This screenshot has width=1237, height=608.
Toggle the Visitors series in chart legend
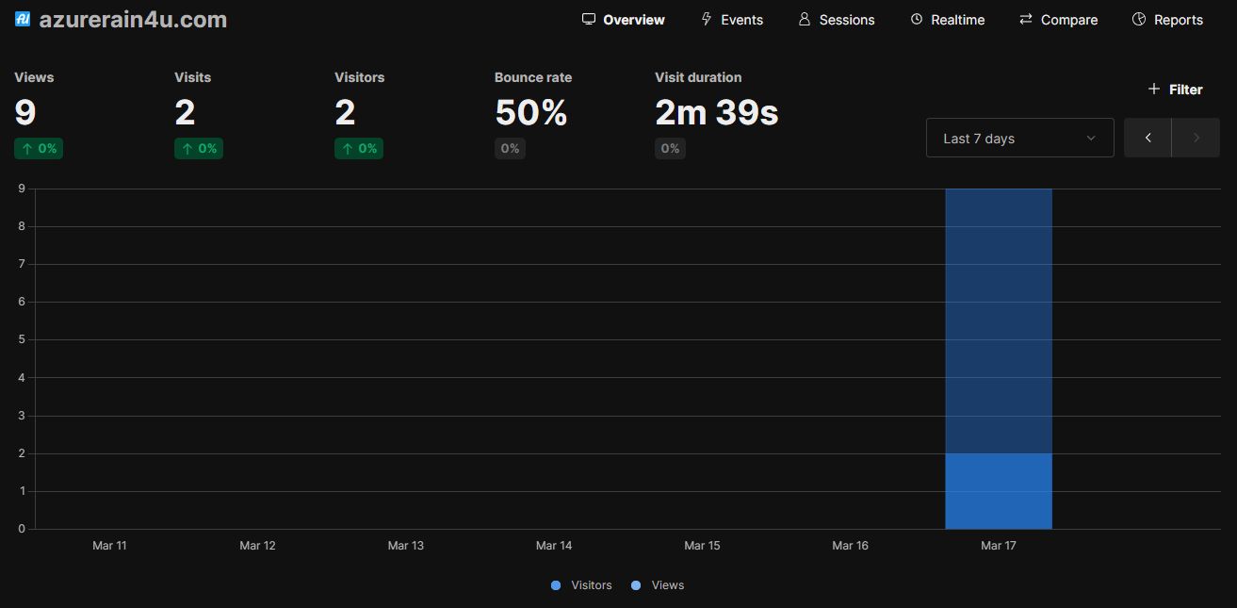[582, 585]
